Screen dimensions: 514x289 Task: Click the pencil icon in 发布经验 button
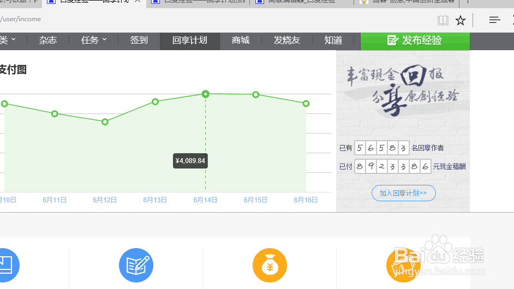coord(392,40)
